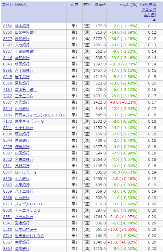Image resolution: width=163 pixels, height=252 pixels.
Task: Open ほくほくＦＧ link
Action: pos(26,172)
